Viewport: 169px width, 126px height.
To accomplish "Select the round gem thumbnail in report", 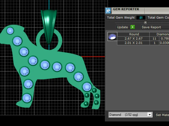I will pos(112,36).
